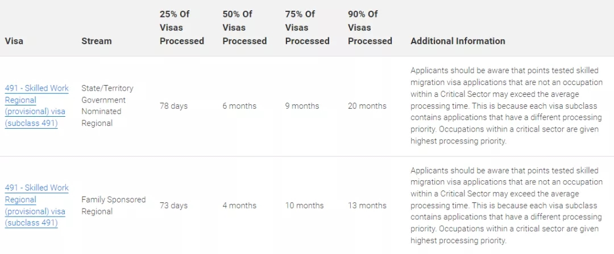The image size is (614, 254).
Task: Select the 6 months cell
Action: click(239, 106)
